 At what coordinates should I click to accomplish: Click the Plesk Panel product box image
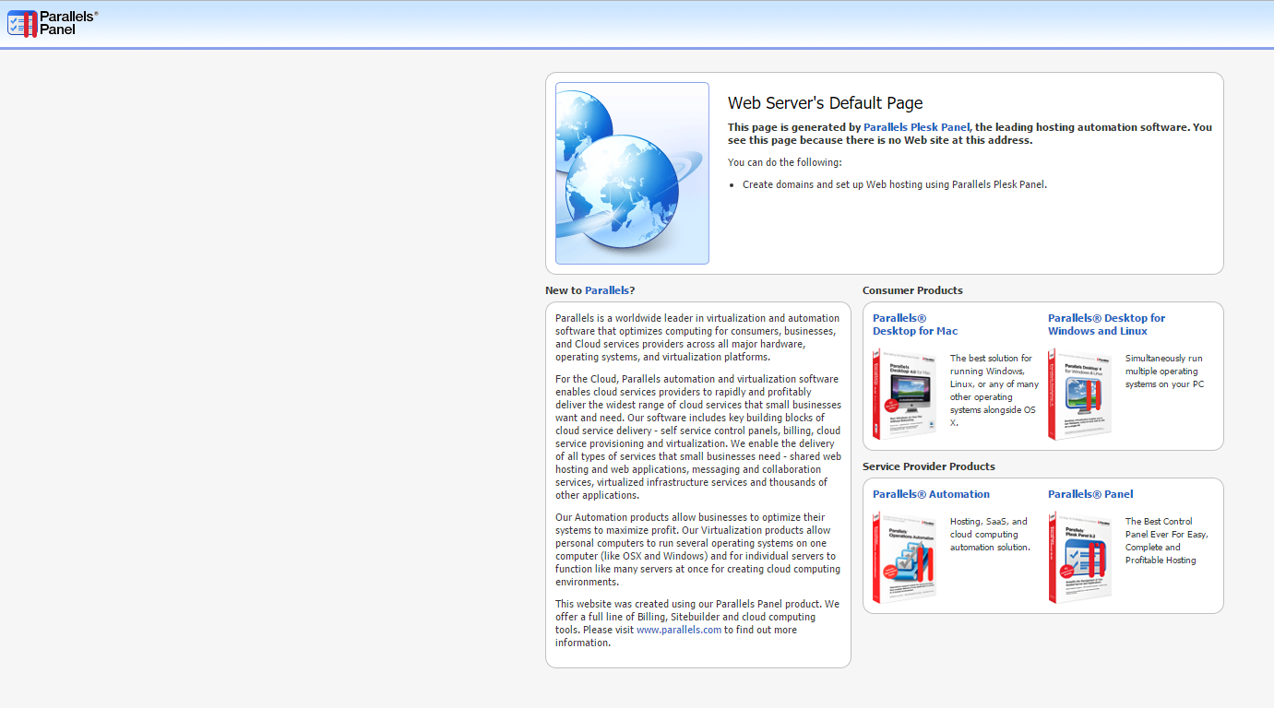point(1079,557)
